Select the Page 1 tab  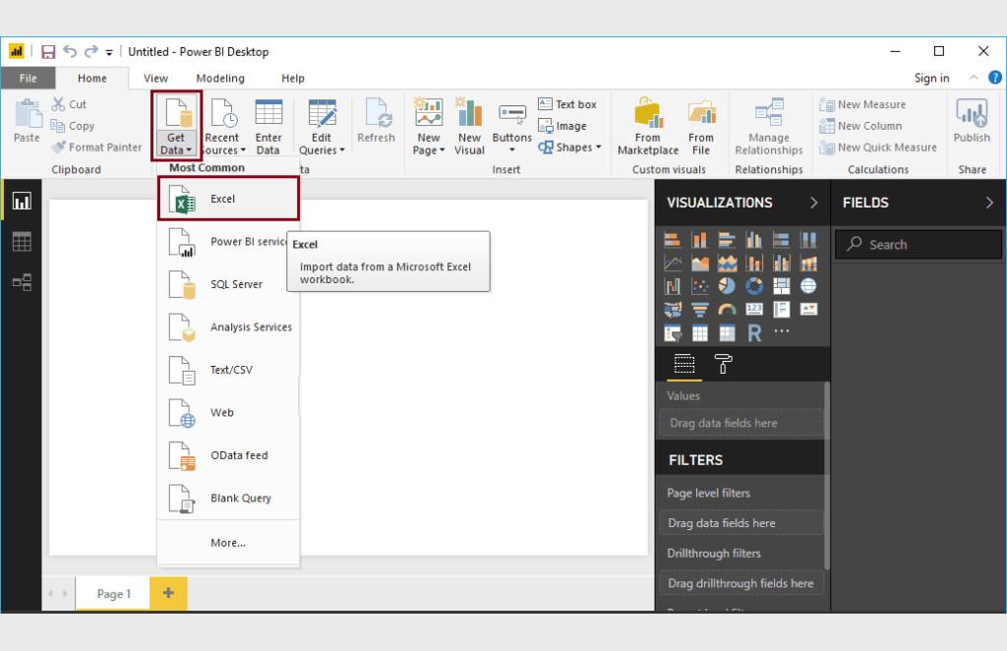pos(114,594)
